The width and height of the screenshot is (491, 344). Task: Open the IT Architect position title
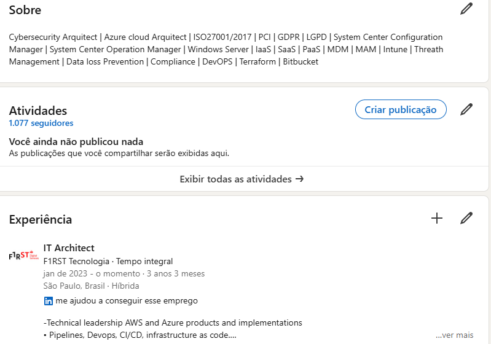pyautogui.click(x=69, y=248)
